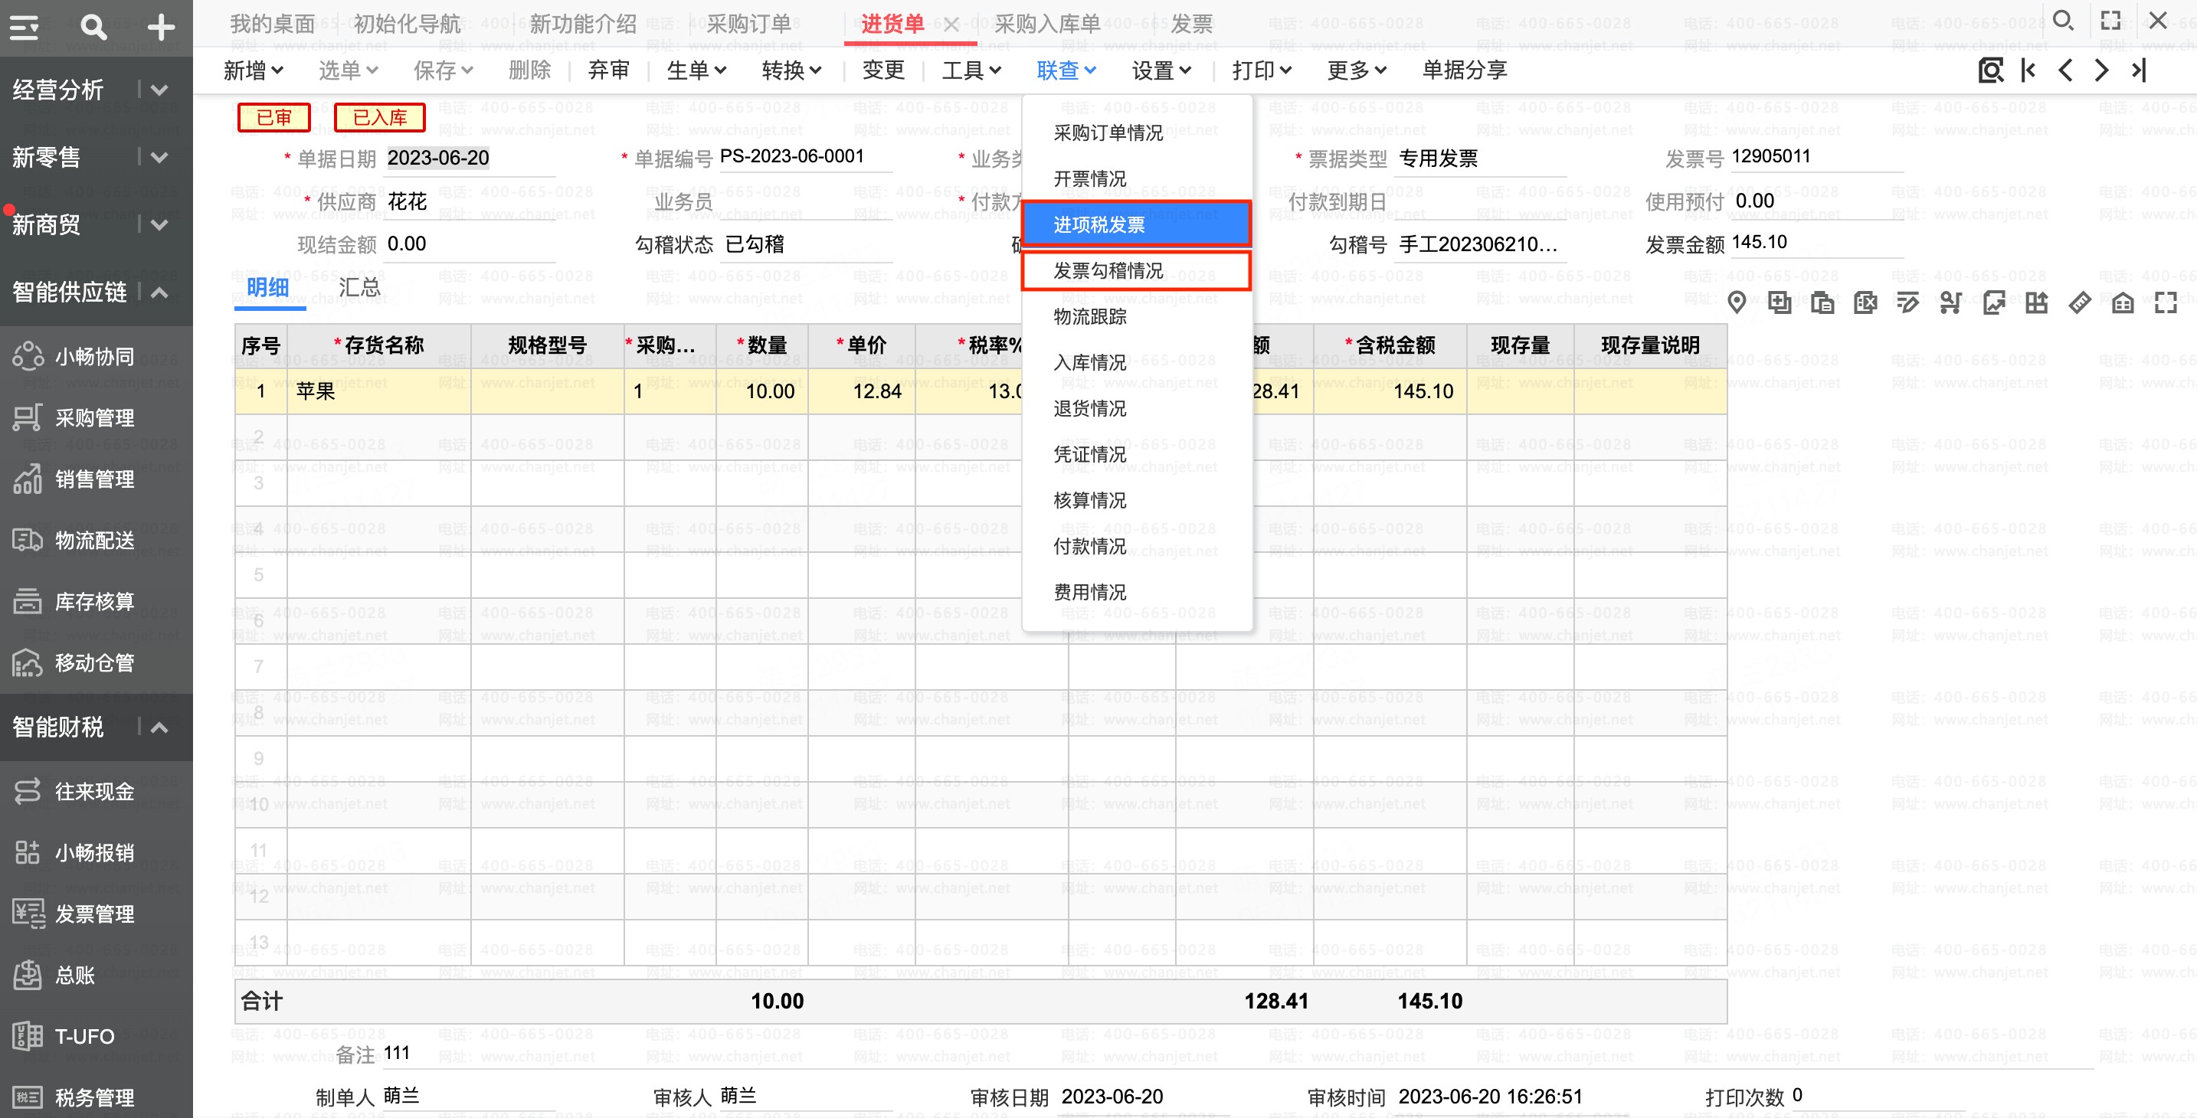Open the document search magnifier icon

click(x=1991, y=70)
